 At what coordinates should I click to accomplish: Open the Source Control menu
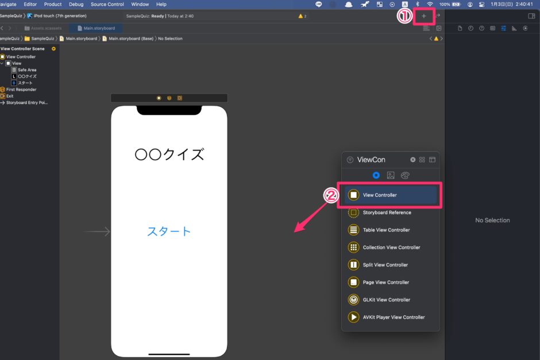[x=107, y=4]
